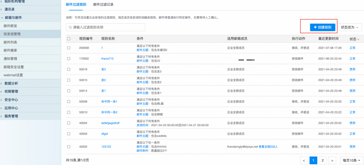The height and width of the screenshot is (165, 364).
Task: Select page 1 in pagination
Action: [x=313, y=160]
